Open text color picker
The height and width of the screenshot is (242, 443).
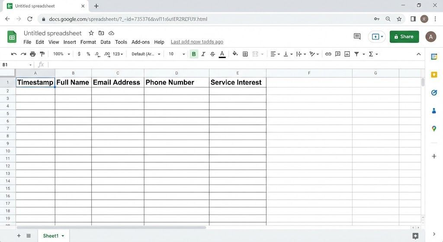pyautogui.click(x=222, y=54)
